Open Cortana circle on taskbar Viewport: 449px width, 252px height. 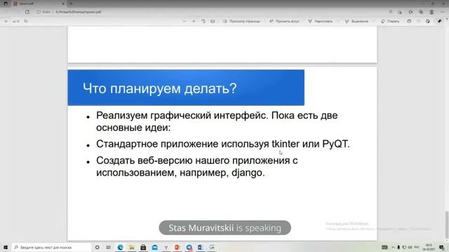pos(97,247)
